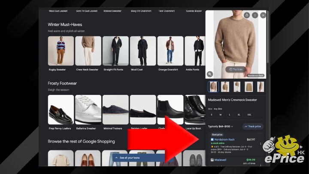This screenshot has width=309, height=174.
Task: Click the Winter Must-Haves heading
Action: click(65, 24)
